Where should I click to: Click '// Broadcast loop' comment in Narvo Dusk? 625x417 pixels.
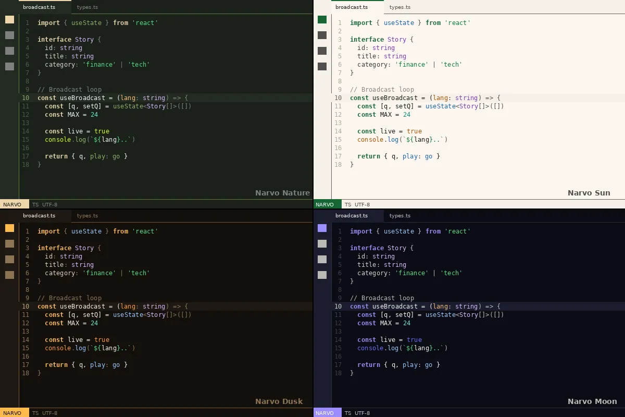pyautogui.click(x=69, y=298)
